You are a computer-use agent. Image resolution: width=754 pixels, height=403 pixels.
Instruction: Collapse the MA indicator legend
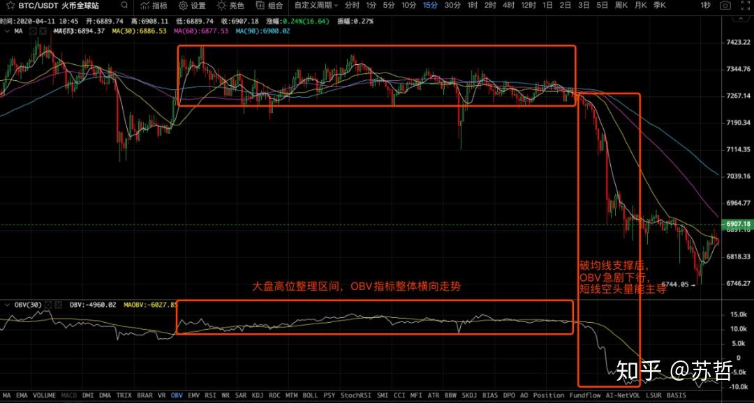click(7, 31)
